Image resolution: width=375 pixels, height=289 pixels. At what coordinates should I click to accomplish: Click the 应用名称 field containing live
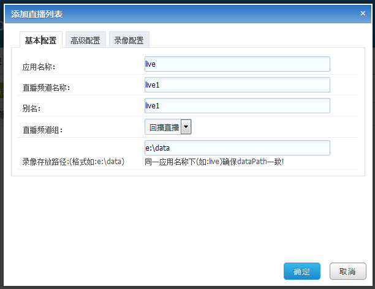237,64
